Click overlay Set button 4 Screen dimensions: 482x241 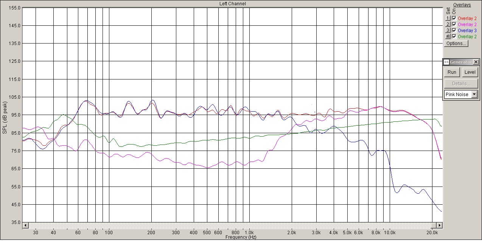pos(448,36)
